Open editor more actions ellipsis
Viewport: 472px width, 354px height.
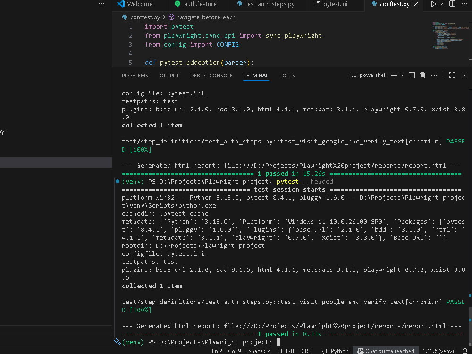[464, 4]
